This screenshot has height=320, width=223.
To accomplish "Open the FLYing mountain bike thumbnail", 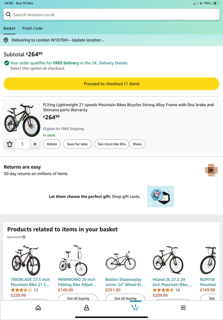I will 22,120.
